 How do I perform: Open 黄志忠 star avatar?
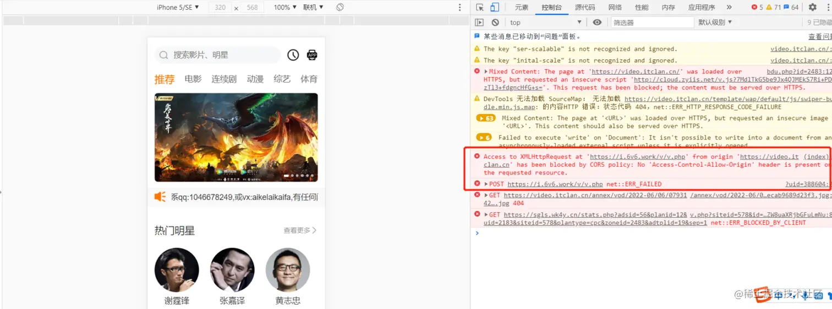coord(288,270)
